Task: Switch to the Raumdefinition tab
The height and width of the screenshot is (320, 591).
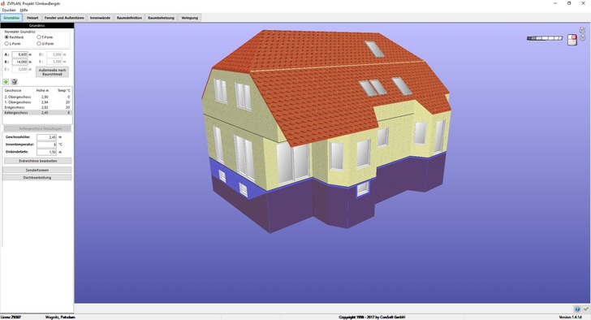Action: (x=129, y=18)
